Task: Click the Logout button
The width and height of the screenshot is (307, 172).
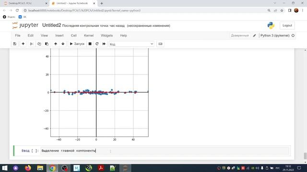Action: [287, 25]
